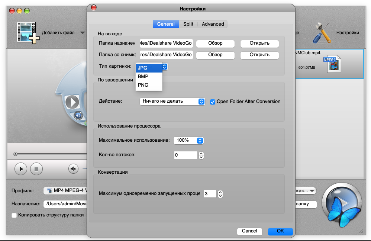Expand the maximum CPU usage 100% dropdown
This screenshot has height=241, width=371.
tap(188, 141)
